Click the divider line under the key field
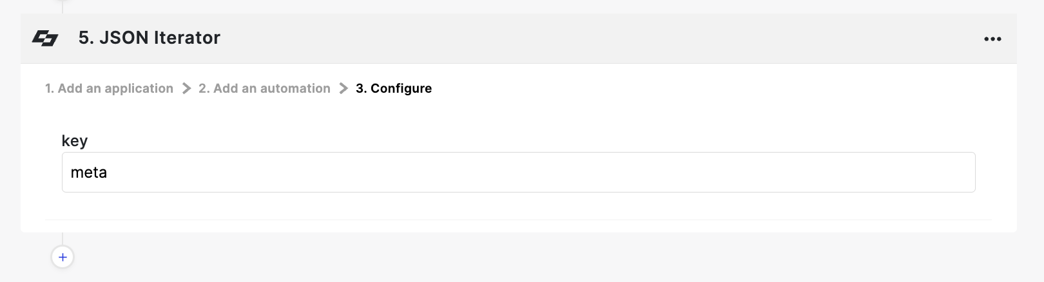Image resolution: width=1044 pixels, height=282 pixels. pos(518,220)
